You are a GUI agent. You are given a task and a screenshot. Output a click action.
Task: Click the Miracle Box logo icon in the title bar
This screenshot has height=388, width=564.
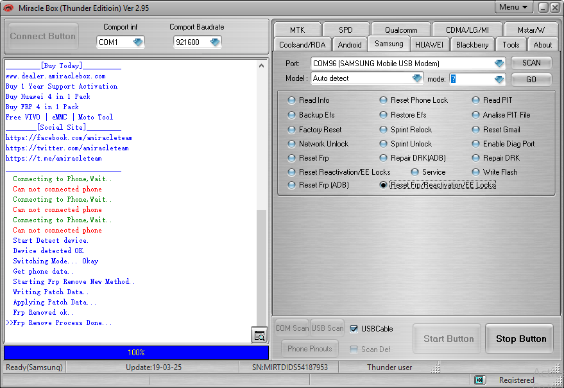(x=8, y=8)
